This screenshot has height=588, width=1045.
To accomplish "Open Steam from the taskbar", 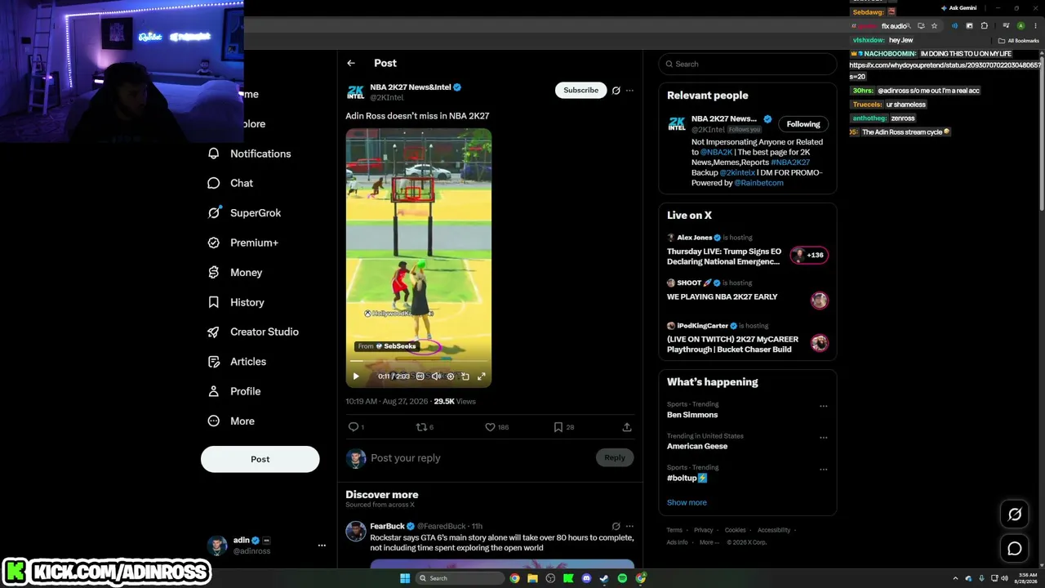I will coord(604,578).
